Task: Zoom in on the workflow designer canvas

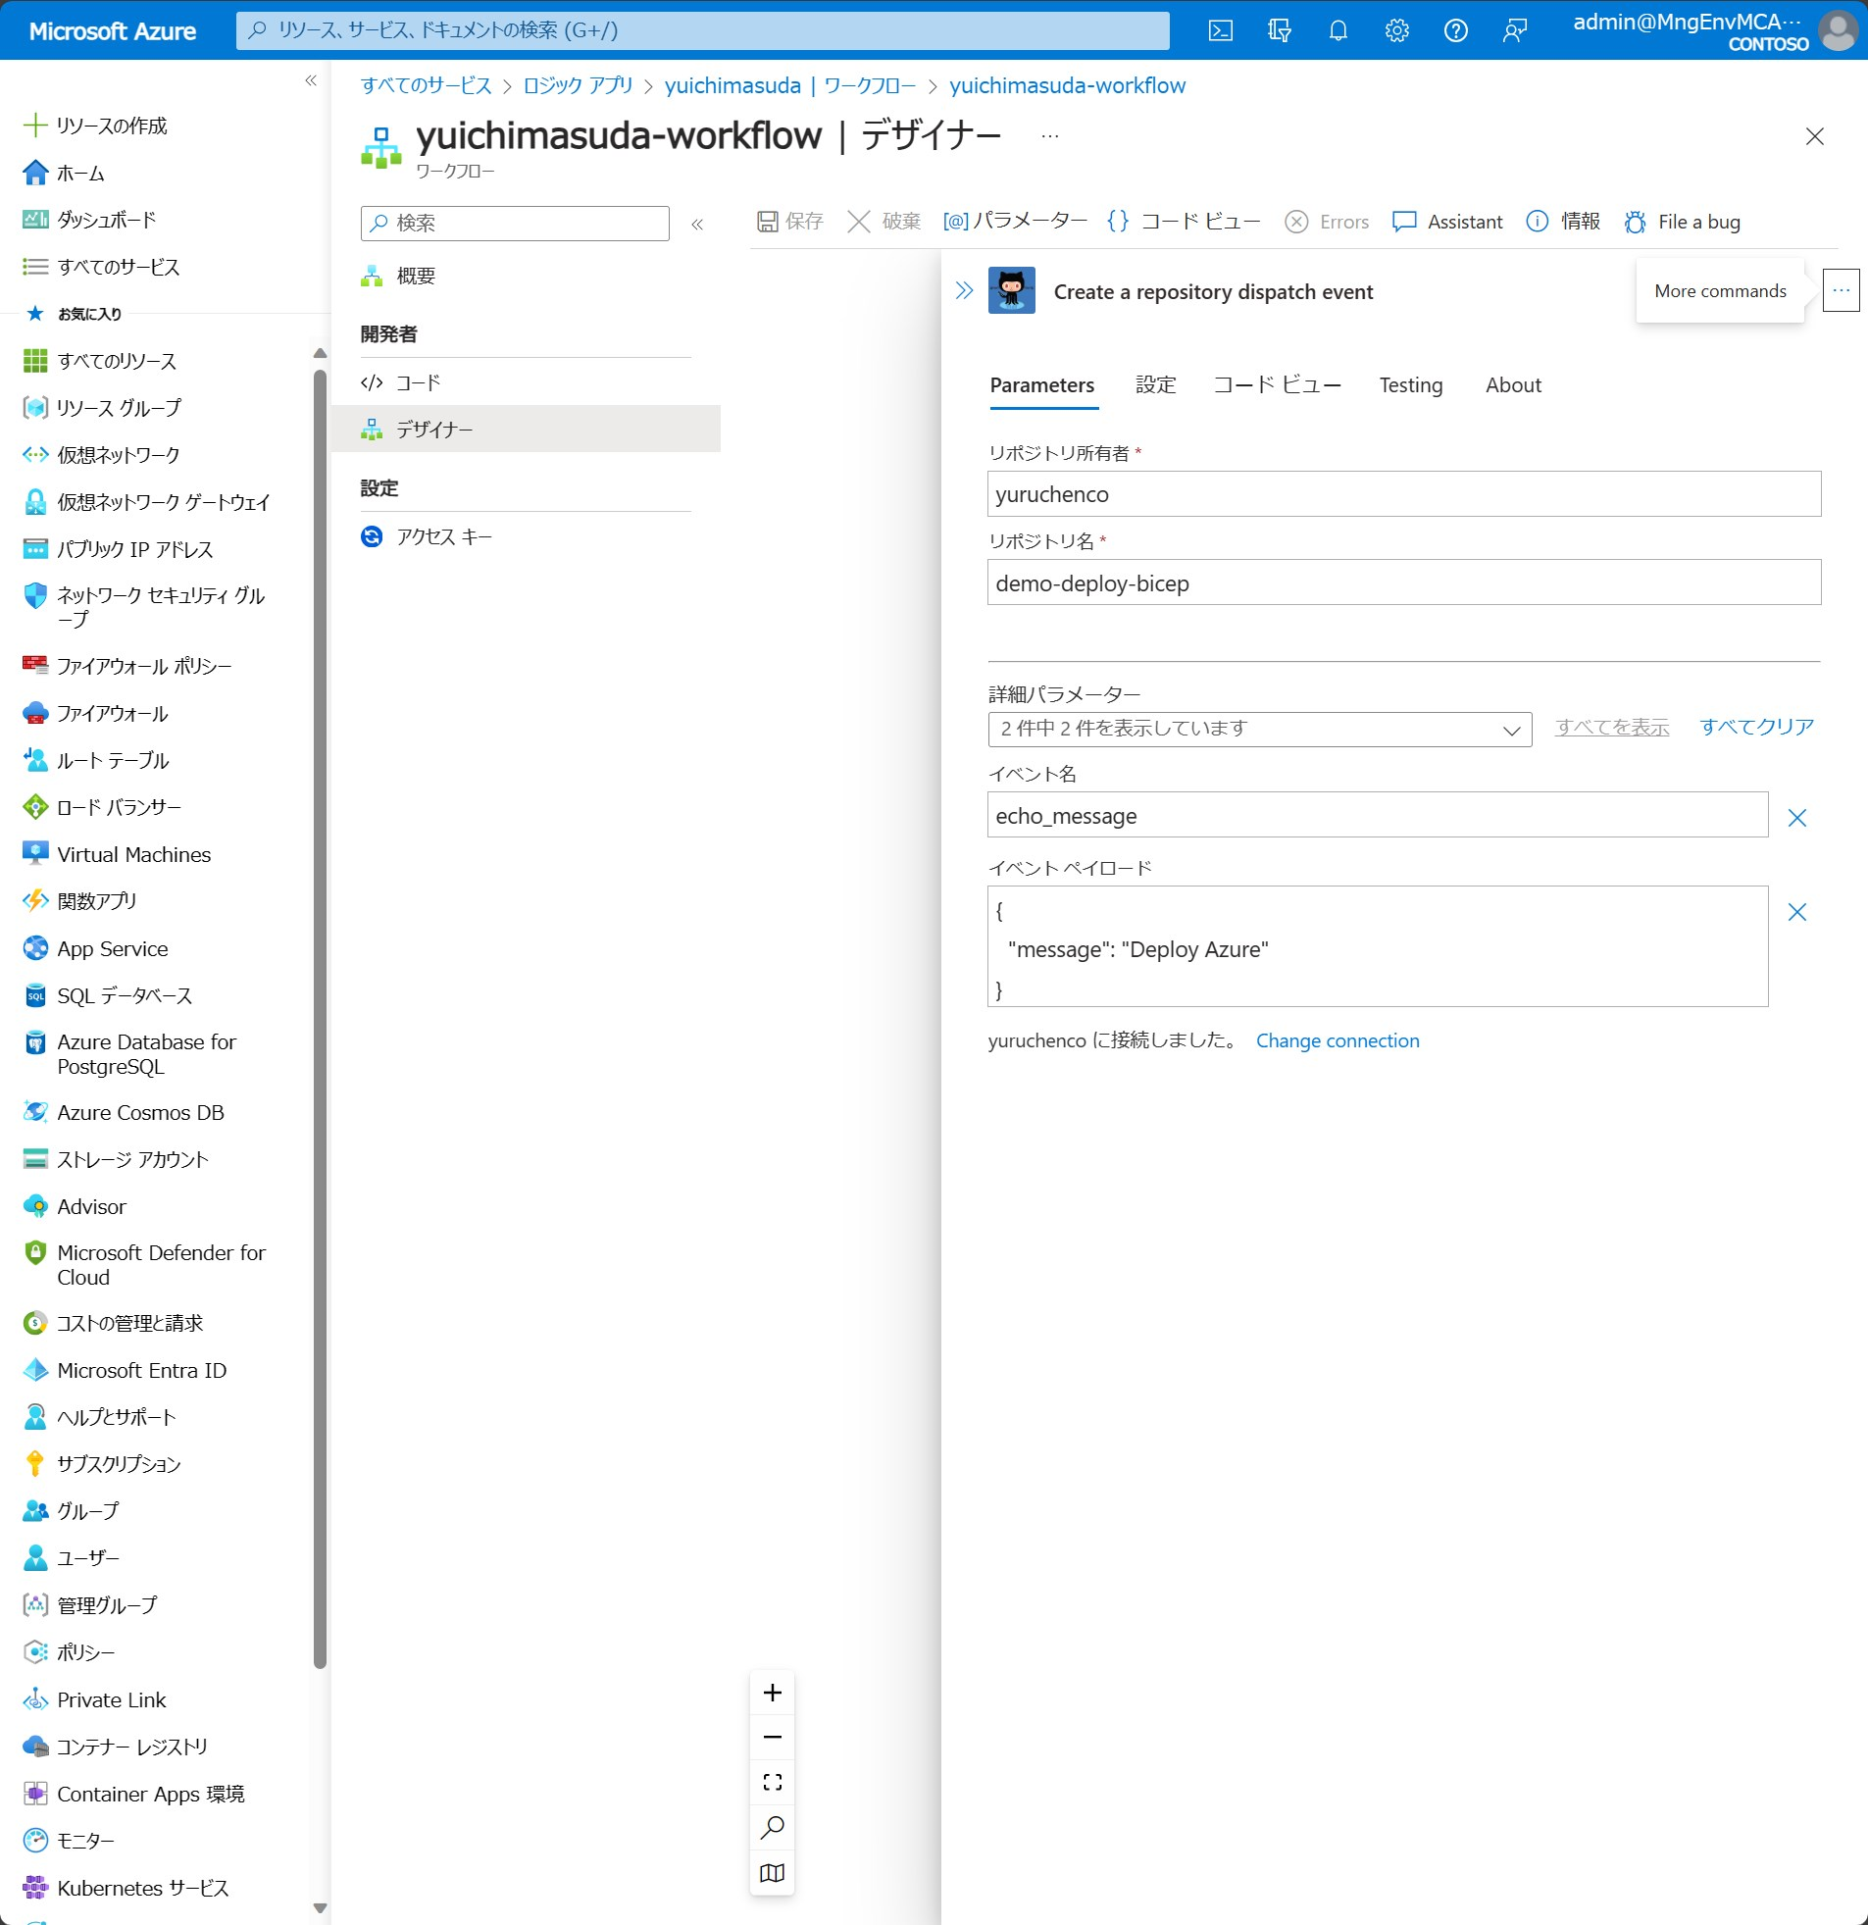Action: coord(772,1693)
